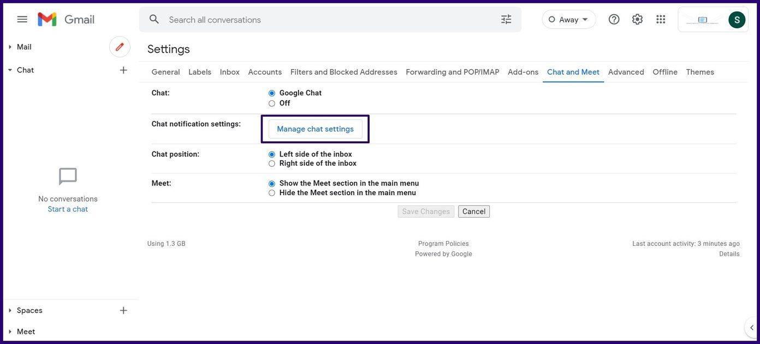
Task: Select Show the Meet section option
Action: point(272,184)
